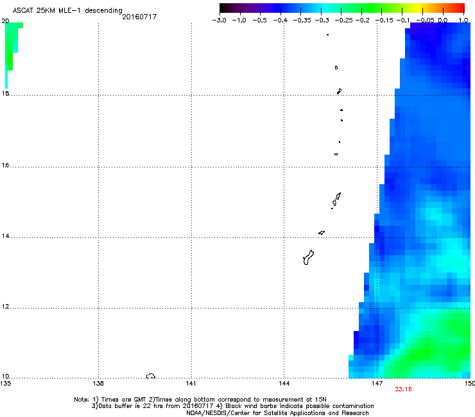Click the colorbar label -1.0
Screen dimensions: 475x417
click(239, 21)
